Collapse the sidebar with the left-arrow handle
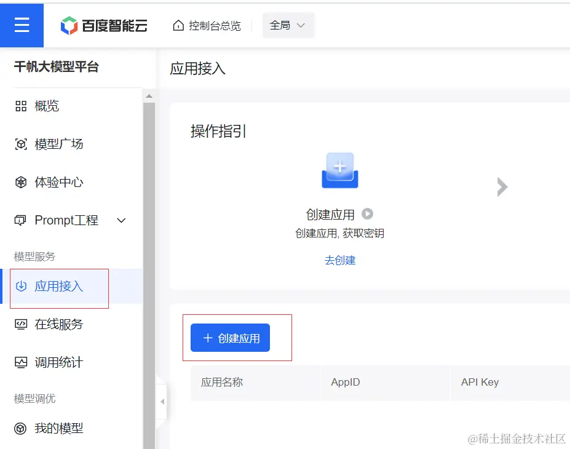Screen dimensions: 570x449 [x=162, y=402]
